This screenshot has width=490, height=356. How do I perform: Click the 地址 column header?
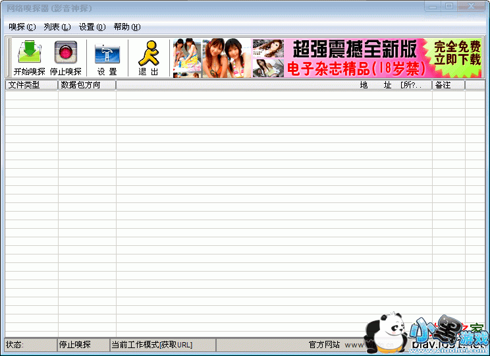[274, 85]
